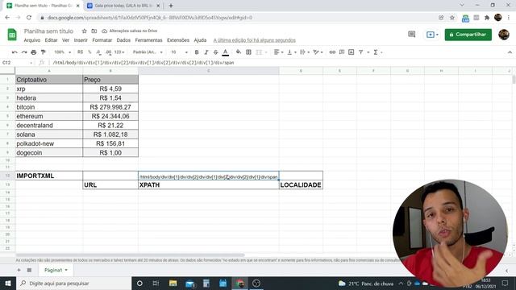
Task: Select the LOCALIDADE cell
Action: tap(301, 185)
